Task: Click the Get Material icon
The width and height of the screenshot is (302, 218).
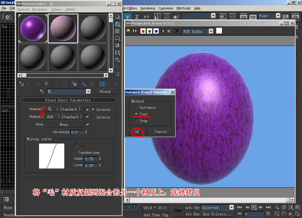Action: [x=21, y=84]
